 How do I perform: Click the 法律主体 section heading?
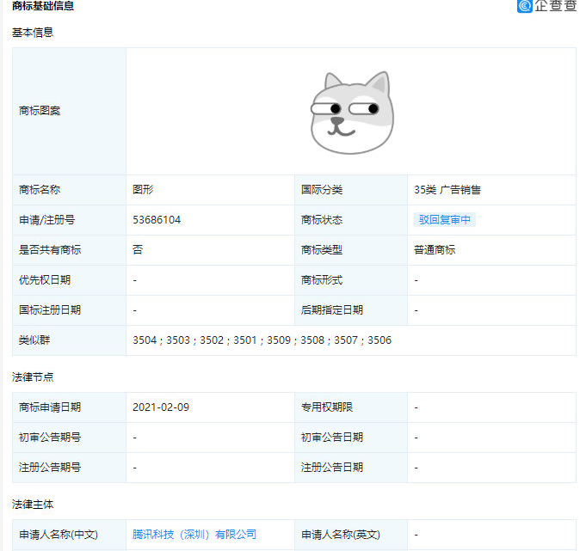coord(33,505)
